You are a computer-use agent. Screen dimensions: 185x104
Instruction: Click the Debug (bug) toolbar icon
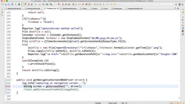point(43,4)
